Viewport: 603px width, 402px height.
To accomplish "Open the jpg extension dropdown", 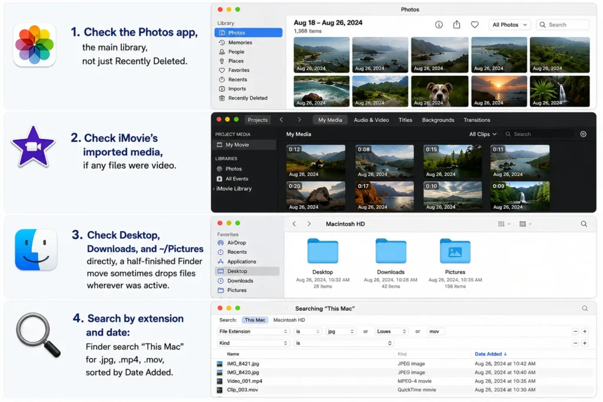I will (340, 331).
